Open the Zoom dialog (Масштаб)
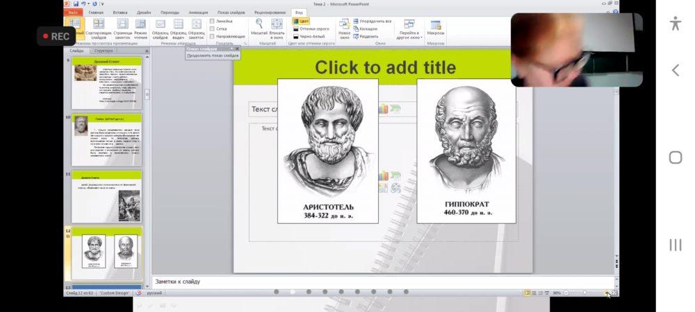 259,28
